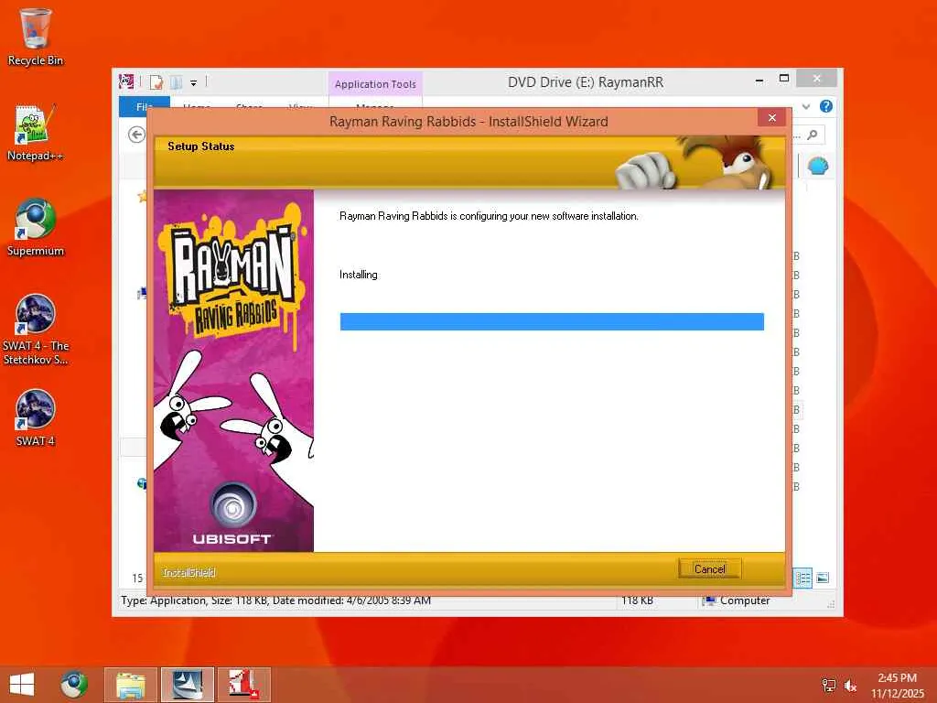
Task: Select SWAT 4 - The Stetchkov Syndicate shortcut
Action: 36,330
